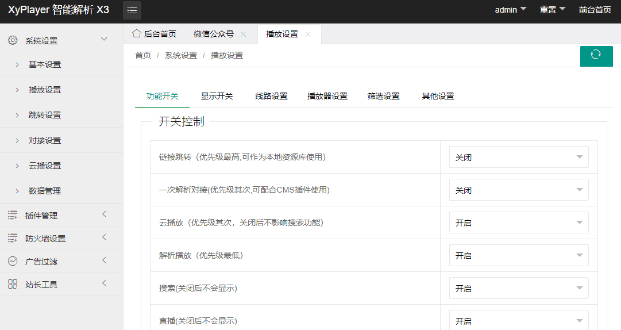Switch to the 线路设置 tab
Viewport: 621px width, 330px height.
pos(271,96)
